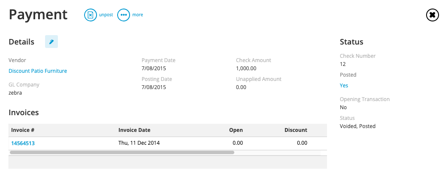Click the Invoice # column header

tap(23, 130)
